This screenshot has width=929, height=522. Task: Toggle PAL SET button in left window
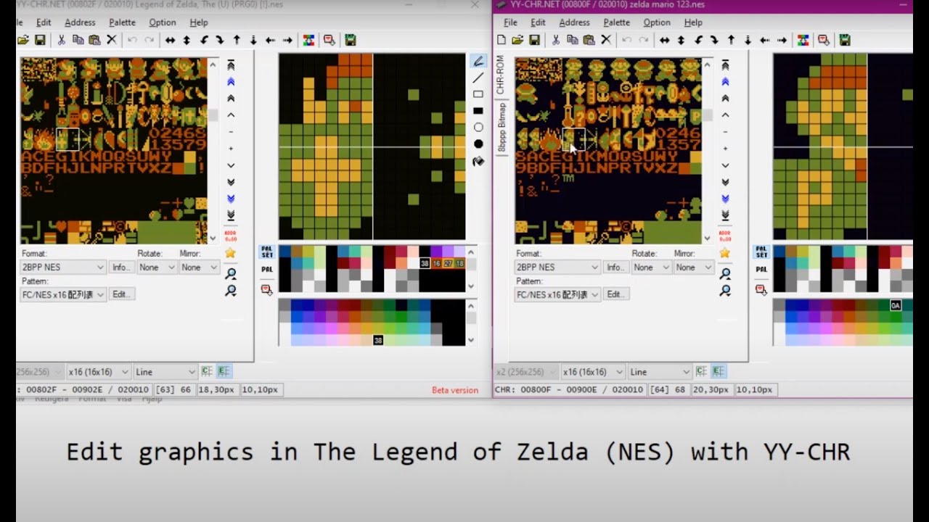click(266, 252)
